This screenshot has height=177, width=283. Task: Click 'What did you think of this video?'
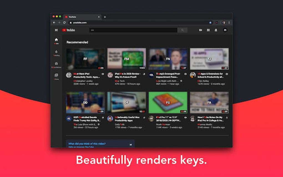click(87, 144)
